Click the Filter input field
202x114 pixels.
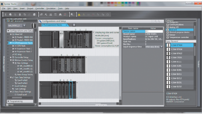pyautogui.click(x=21, y=105)
